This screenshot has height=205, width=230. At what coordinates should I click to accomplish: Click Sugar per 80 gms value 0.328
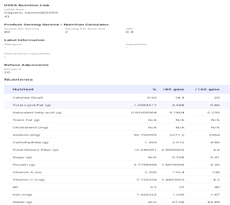178,157
